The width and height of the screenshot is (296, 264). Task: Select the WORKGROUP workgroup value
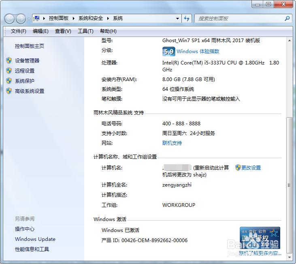tap(179, 205)
